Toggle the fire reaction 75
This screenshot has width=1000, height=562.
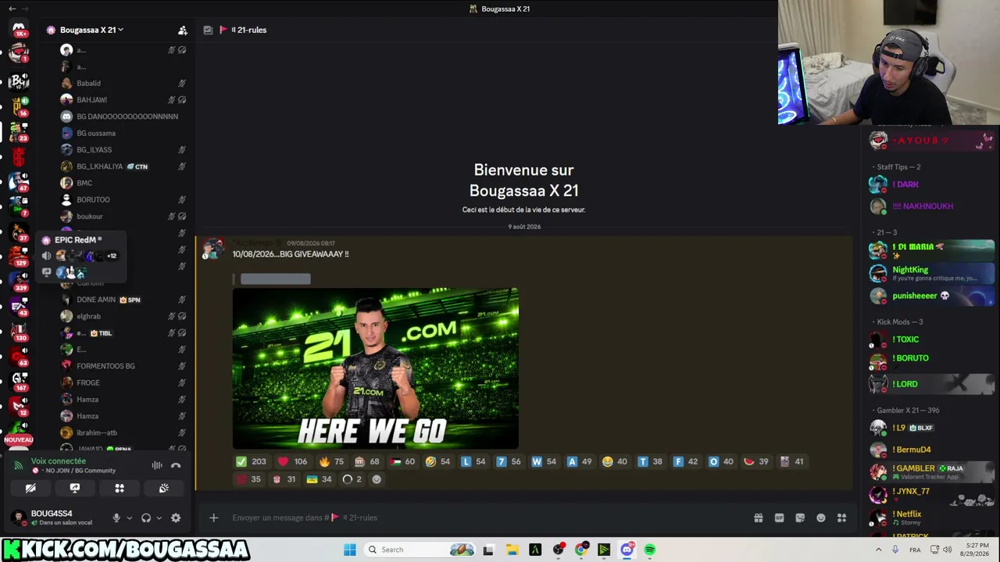(332, 461)
